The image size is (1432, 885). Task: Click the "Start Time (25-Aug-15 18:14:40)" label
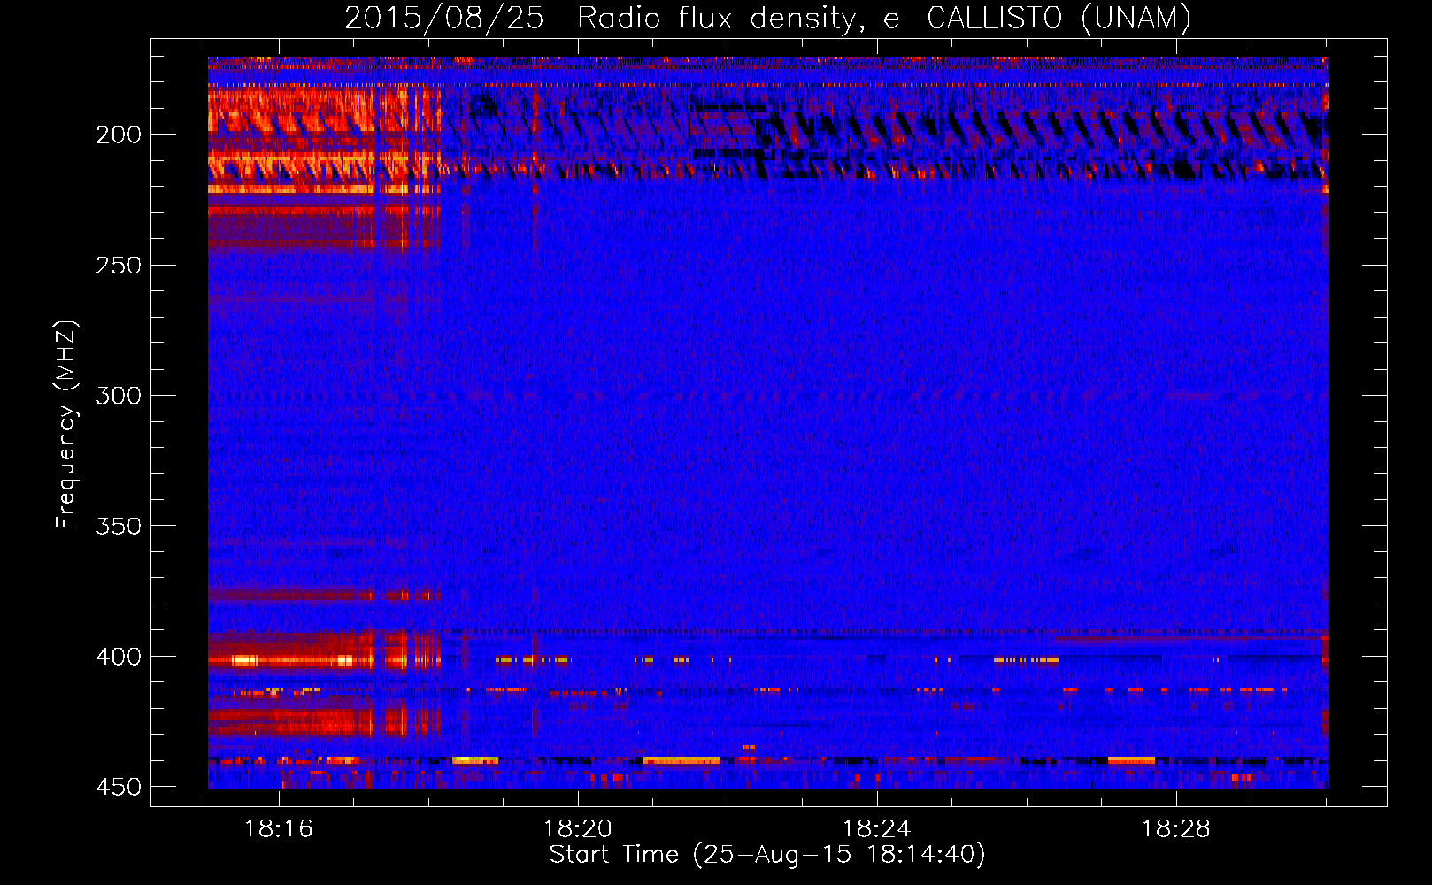pos(767,855)
